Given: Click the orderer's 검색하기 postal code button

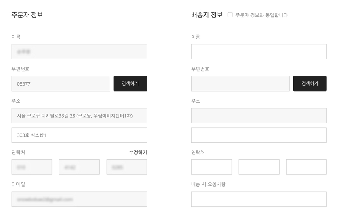Looking at the screenshot, I should 130,84.
